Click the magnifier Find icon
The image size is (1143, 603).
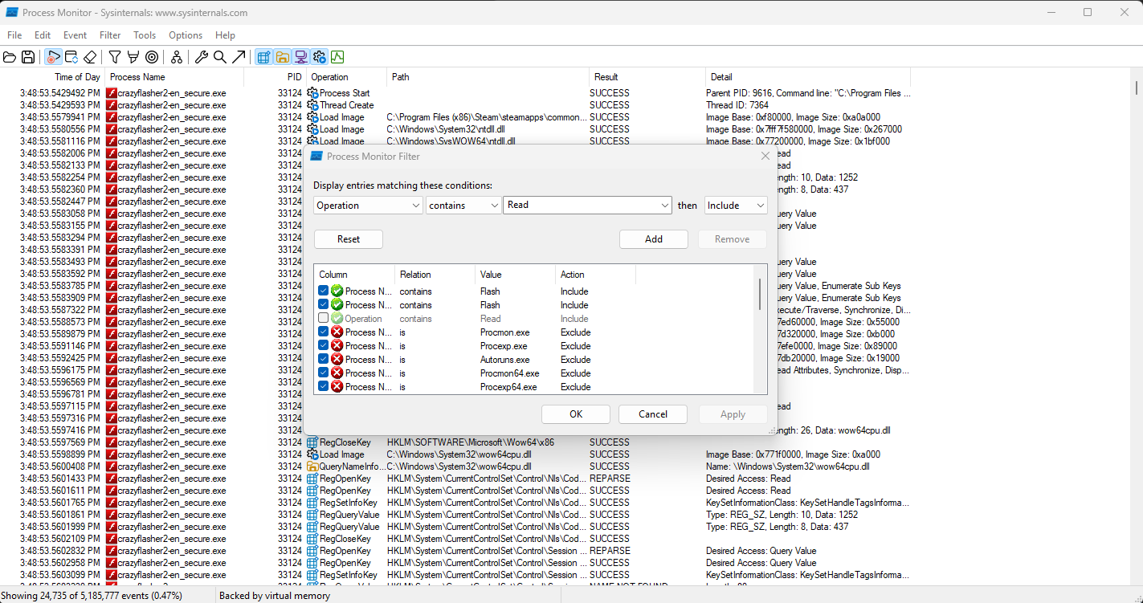[x=219, y=57]
